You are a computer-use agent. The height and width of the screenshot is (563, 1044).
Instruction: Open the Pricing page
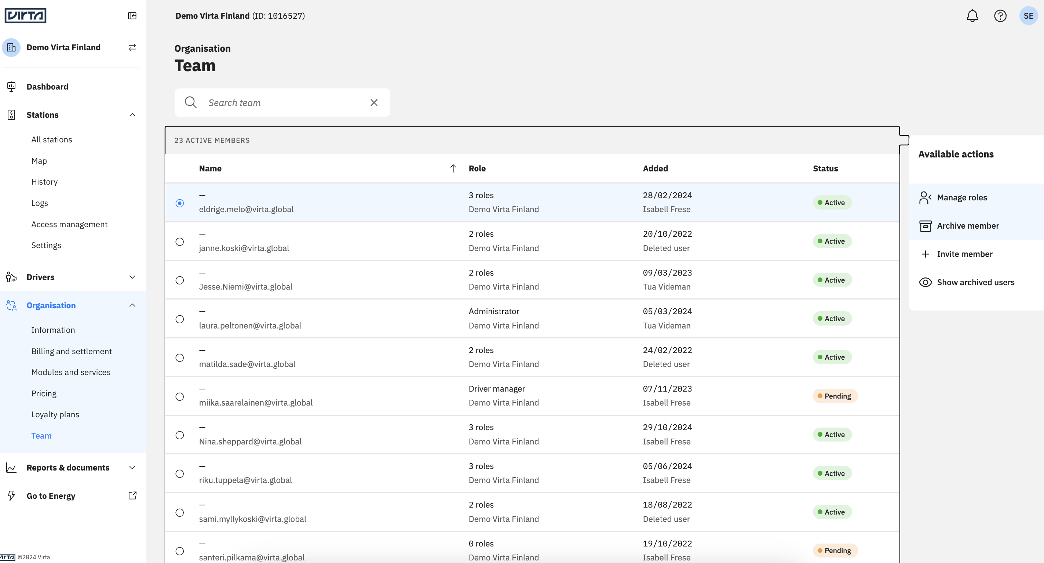pyautogui.click(x=44, y=393)
